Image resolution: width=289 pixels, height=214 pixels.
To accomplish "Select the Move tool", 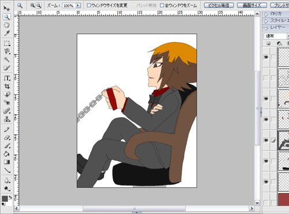I will tap(7, 9).
